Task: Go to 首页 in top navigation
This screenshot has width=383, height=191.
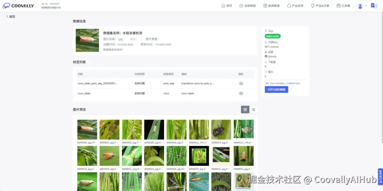Action: point(227,6)
